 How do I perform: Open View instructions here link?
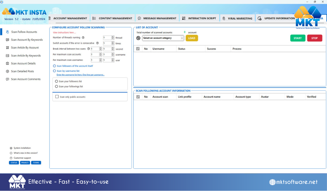pyautogui.click(x=64, y=33)
